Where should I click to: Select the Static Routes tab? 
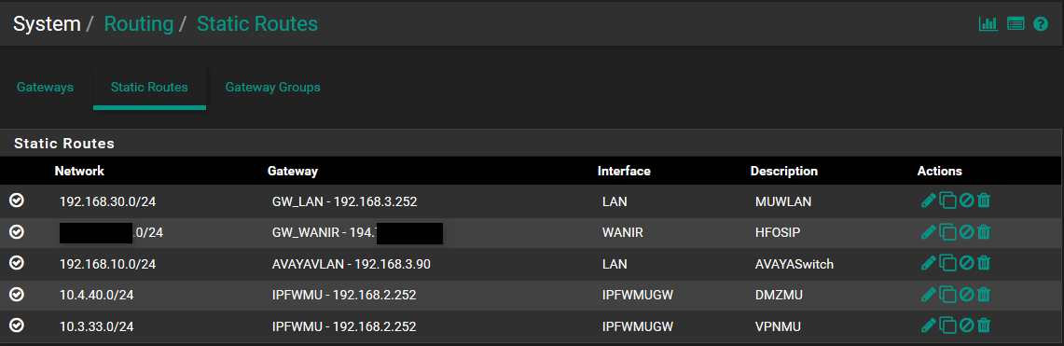149,88
